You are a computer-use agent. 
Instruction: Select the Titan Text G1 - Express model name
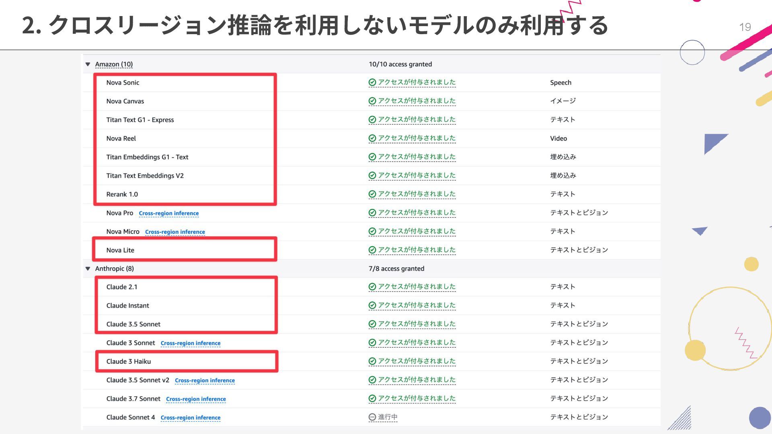[x=140, y=120]
